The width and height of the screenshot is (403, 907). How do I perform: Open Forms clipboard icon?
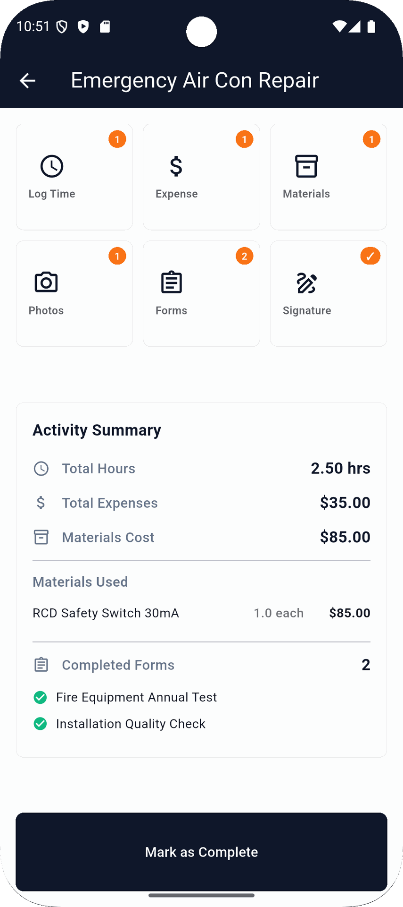pos(172,283)
